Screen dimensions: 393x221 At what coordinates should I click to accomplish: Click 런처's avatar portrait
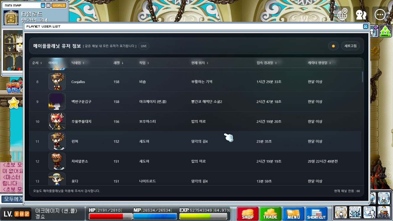[x=57, y=141]
